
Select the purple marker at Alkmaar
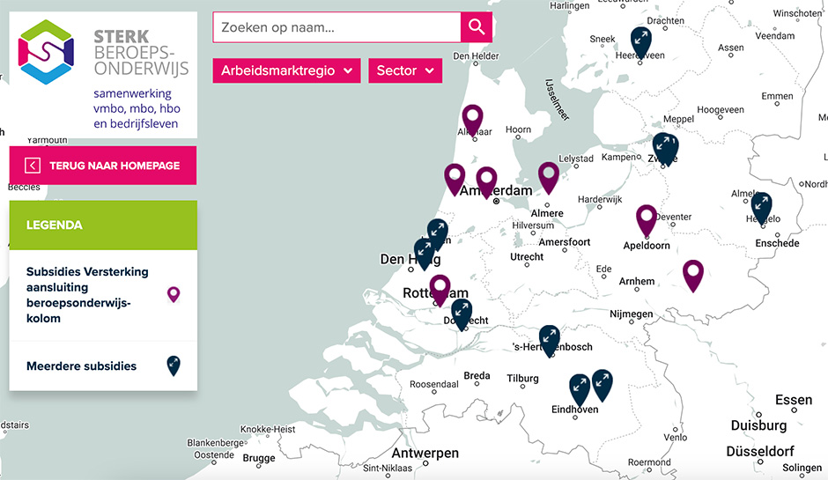pyautogui.click(x=473, y=118)
